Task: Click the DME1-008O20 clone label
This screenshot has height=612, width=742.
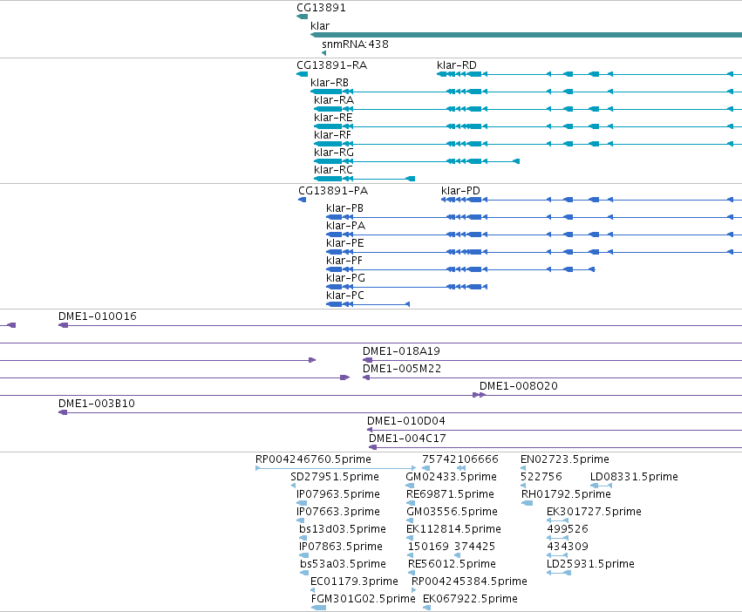Action: 519,386
